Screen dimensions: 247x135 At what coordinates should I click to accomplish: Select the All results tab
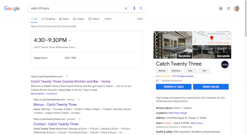pos(34,19)
